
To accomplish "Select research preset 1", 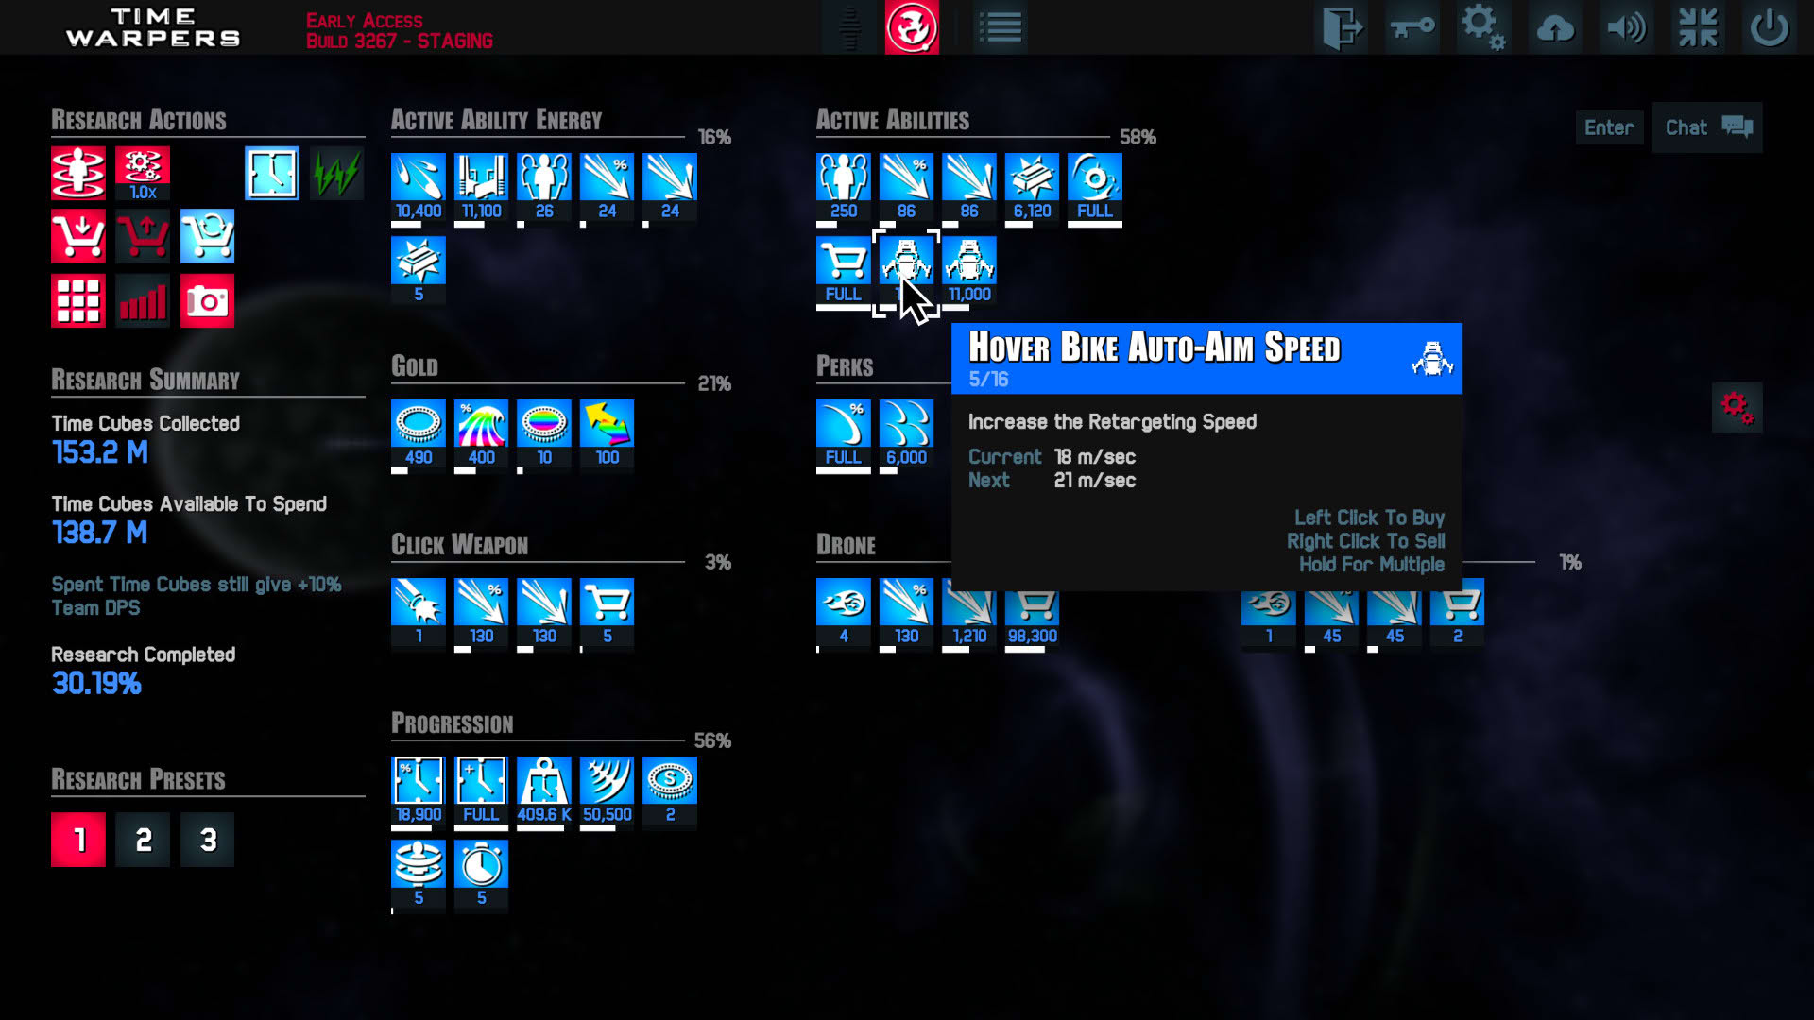I will tap(78, 840).
